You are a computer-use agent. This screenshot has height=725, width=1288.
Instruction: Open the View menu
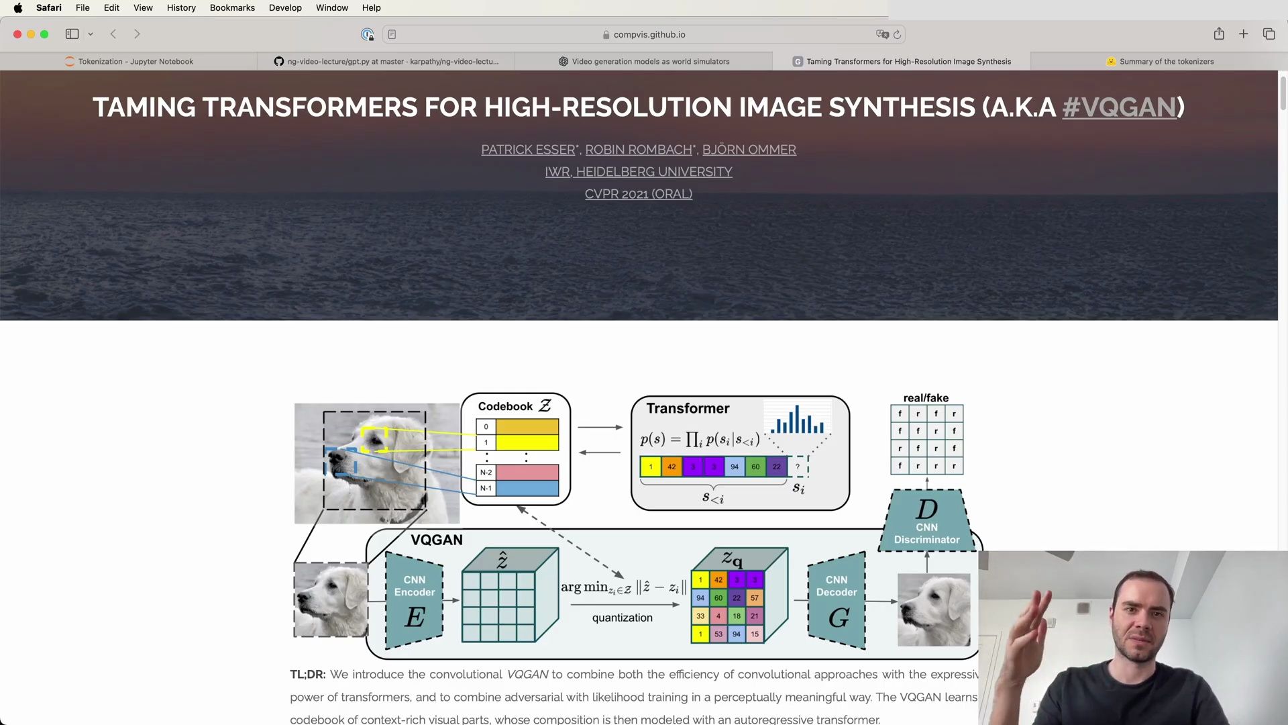pos(143,8)
